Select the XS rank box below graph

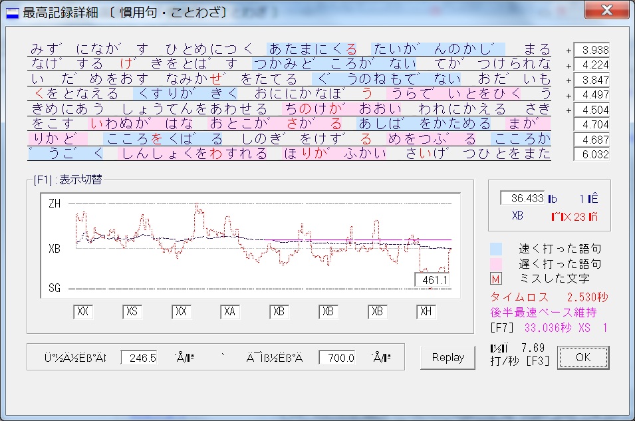coord(132,312)
